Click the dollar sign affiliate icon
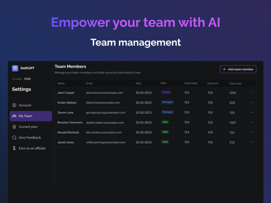Viewport: 271px width, 203px height. pyautogui.click(x=14, y=148)
